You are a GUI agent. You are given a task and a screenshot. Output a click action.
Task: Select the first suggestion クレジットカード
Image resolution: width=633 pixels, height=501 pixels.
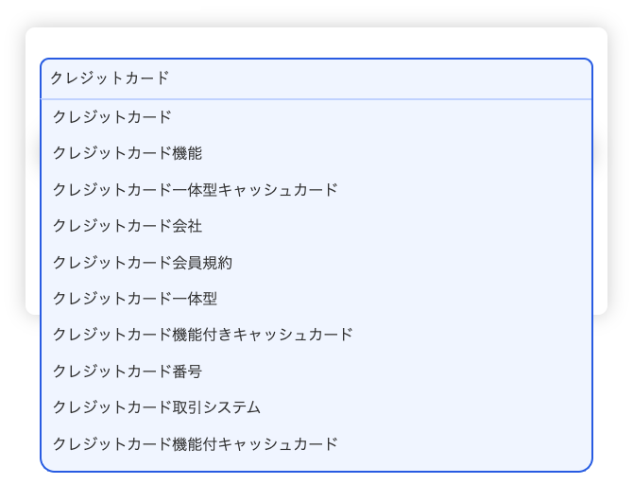[x=113, y=117]
